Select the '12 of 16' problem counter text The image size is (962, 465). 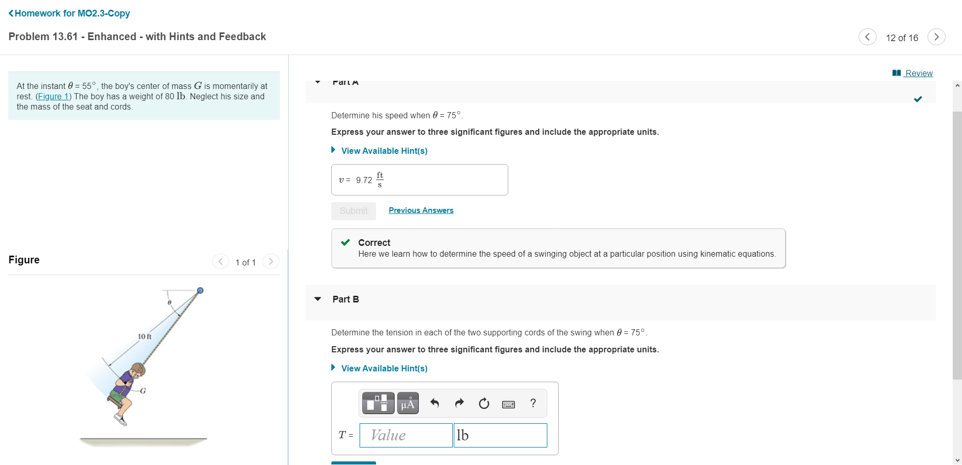[x=902, y=38]
